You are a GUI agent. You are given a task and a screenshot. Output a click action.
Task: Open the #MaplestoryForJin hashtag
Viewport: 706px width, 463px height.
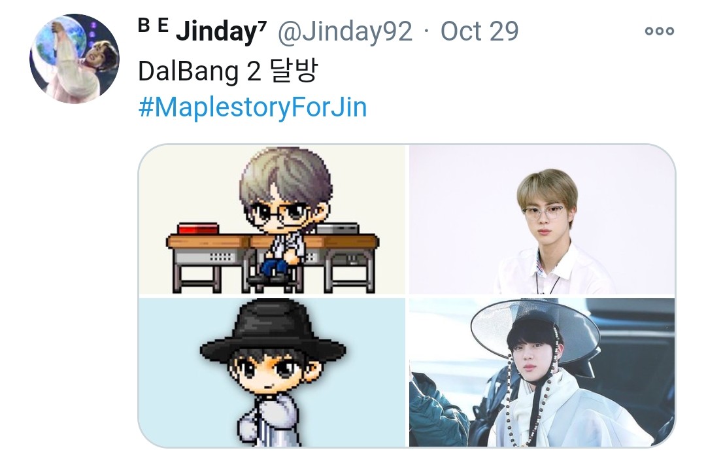(252, 107)
